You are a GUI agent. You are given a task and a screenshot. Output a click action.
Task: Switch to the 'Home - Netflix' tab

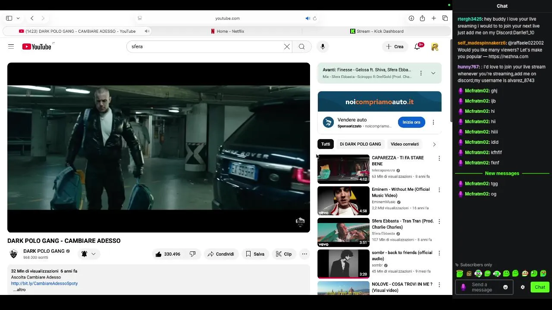click(227, 31)
